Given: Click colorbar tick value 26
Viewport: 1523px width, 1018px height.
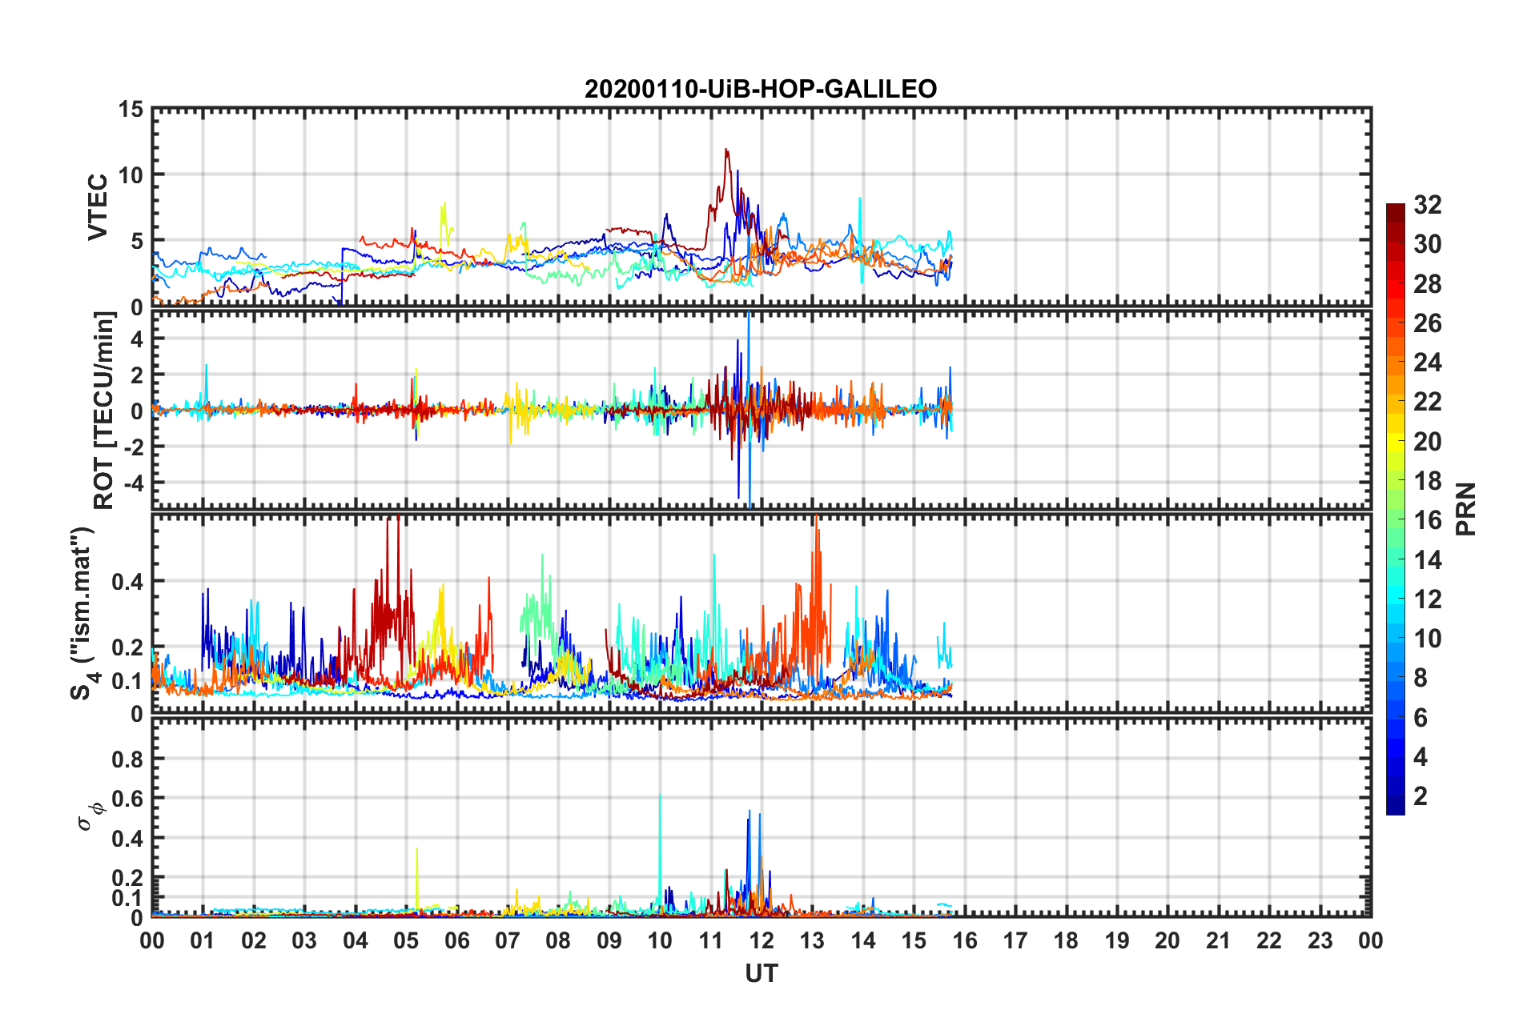Looking at the screenshot, I should [x=1428, y=323].
